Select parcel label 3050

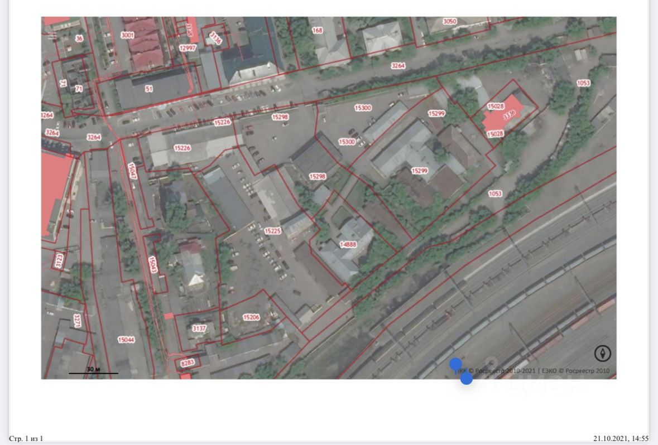(x=449, y=21)
